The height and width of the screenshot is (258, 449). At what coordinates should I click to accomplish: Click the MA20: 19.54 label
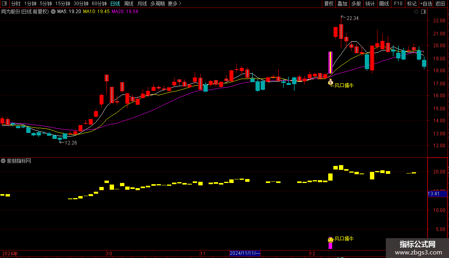coord(125,12)
